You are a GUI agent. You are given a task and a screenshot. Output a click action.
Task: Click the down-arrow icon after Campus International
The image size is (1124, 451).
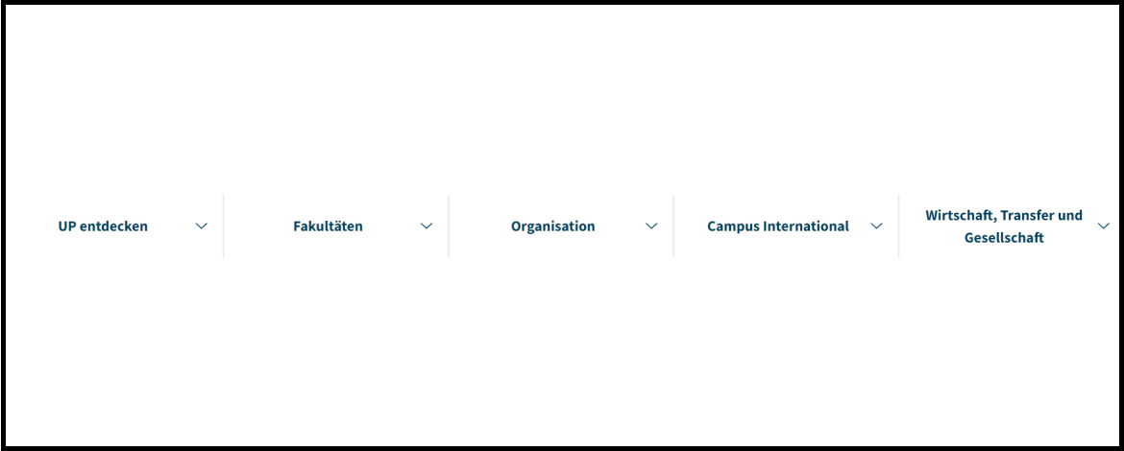[x=876, y=226]
